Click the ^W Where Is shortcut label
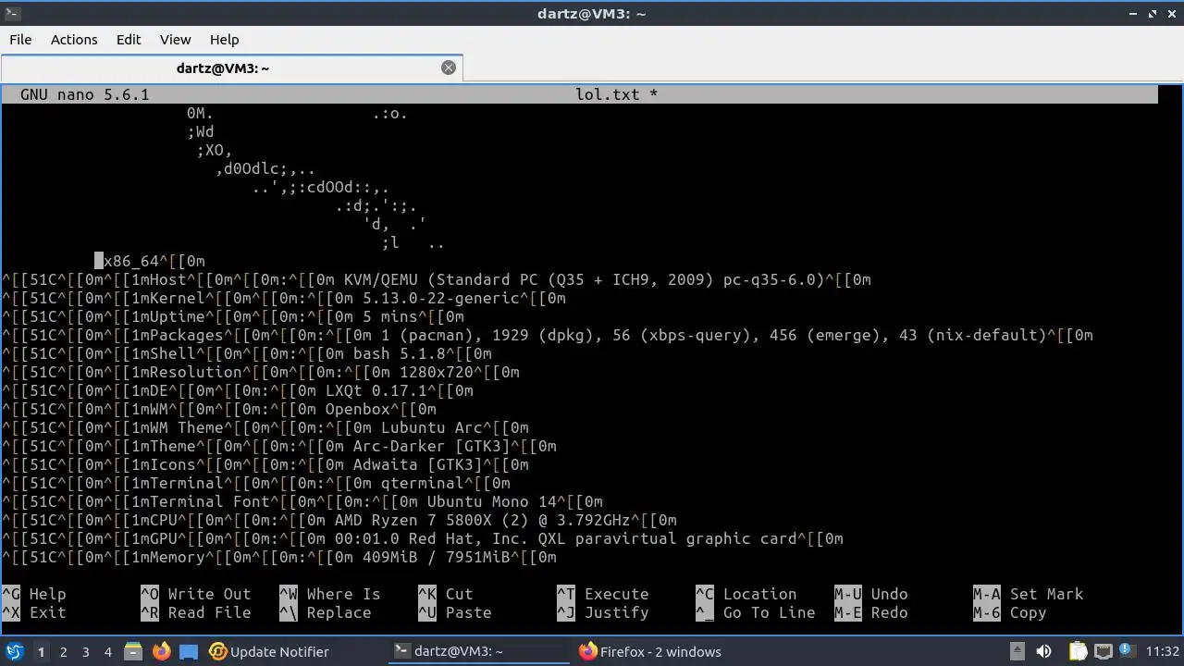1184x666 pixels. pos(330,594)
